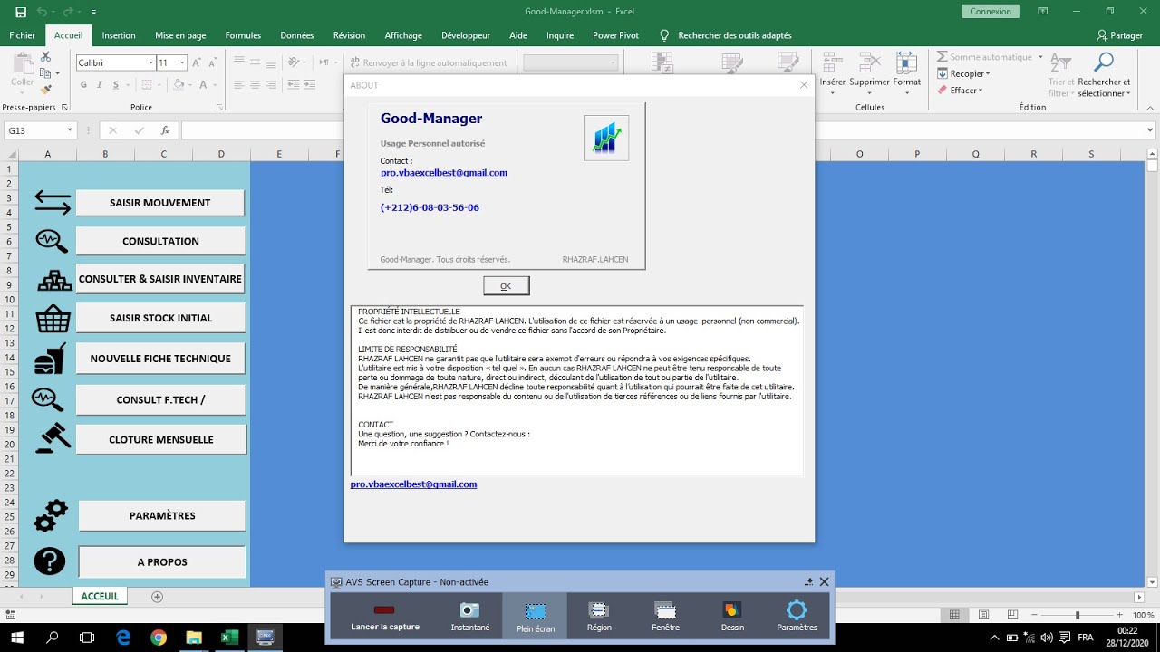Click the Partager share button

point(1119,35)
